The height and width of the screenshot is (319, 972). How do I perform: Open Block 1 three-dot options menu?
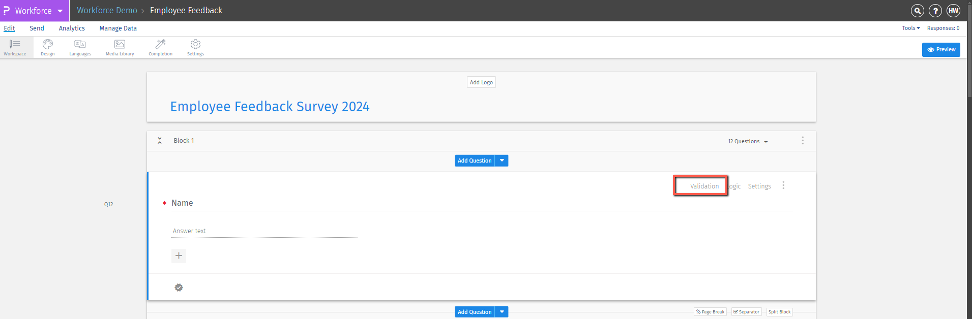(803, 141)
